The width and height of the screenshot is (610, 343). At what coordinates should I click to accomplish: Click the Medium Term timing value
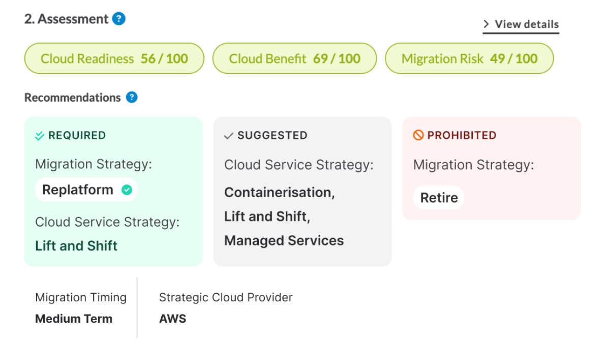coord(74,319)
